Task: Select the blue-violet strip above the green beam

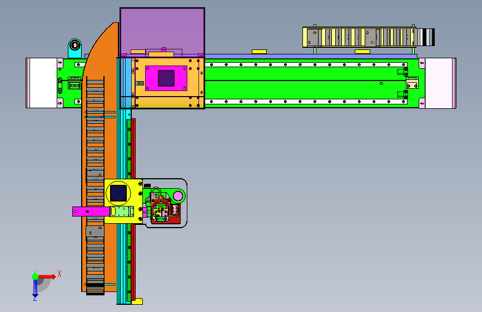Action: 311,57
